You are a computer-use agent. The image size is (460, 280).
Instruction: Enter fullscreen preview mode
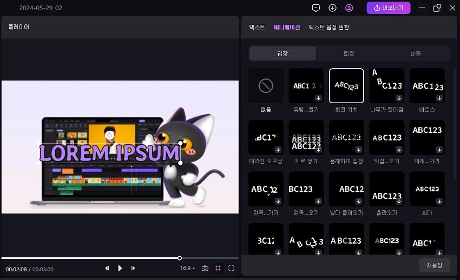tap(231, 268)
